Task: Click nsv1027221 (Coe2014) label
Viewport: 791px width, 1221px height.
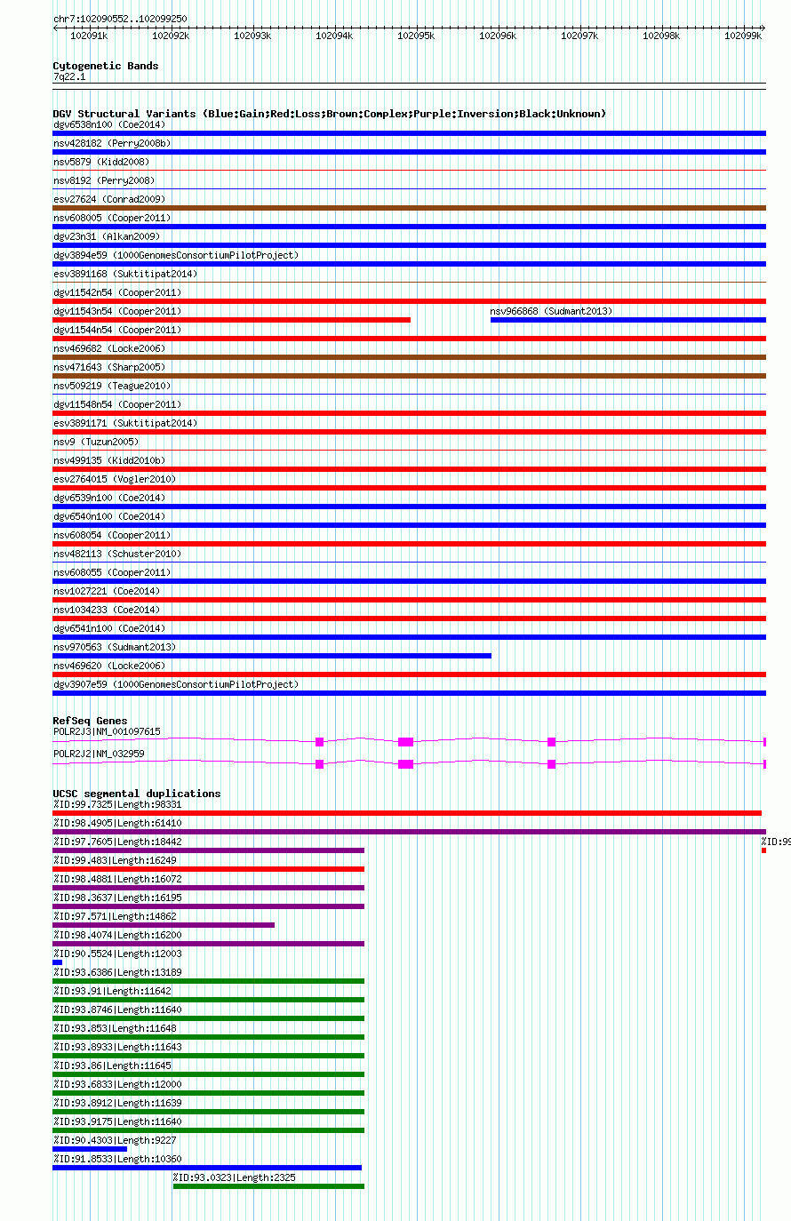Action: click(107, 591)
